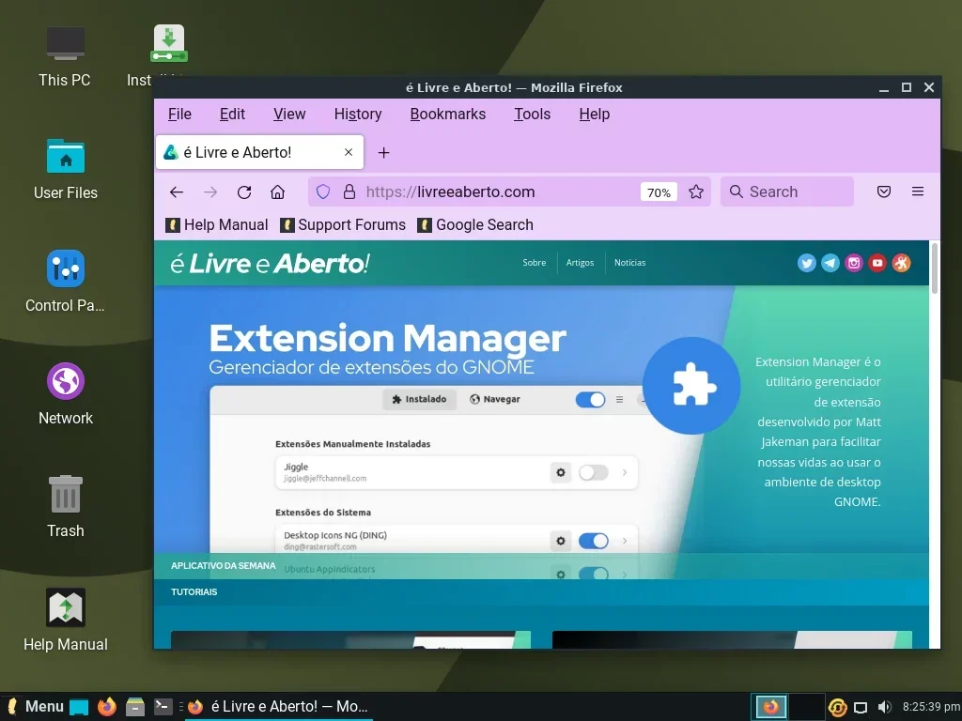Click gear icon for Desktop Icons NG

[560, 541]
